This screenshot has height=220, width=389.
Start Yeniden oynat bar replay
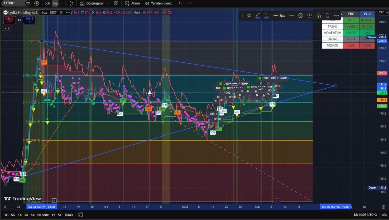coord(158,3)
